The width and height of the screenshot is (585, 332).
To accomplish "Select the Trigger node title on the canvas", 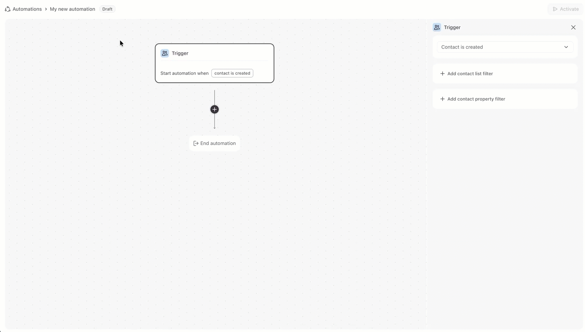I will click(x=180, y=53).
